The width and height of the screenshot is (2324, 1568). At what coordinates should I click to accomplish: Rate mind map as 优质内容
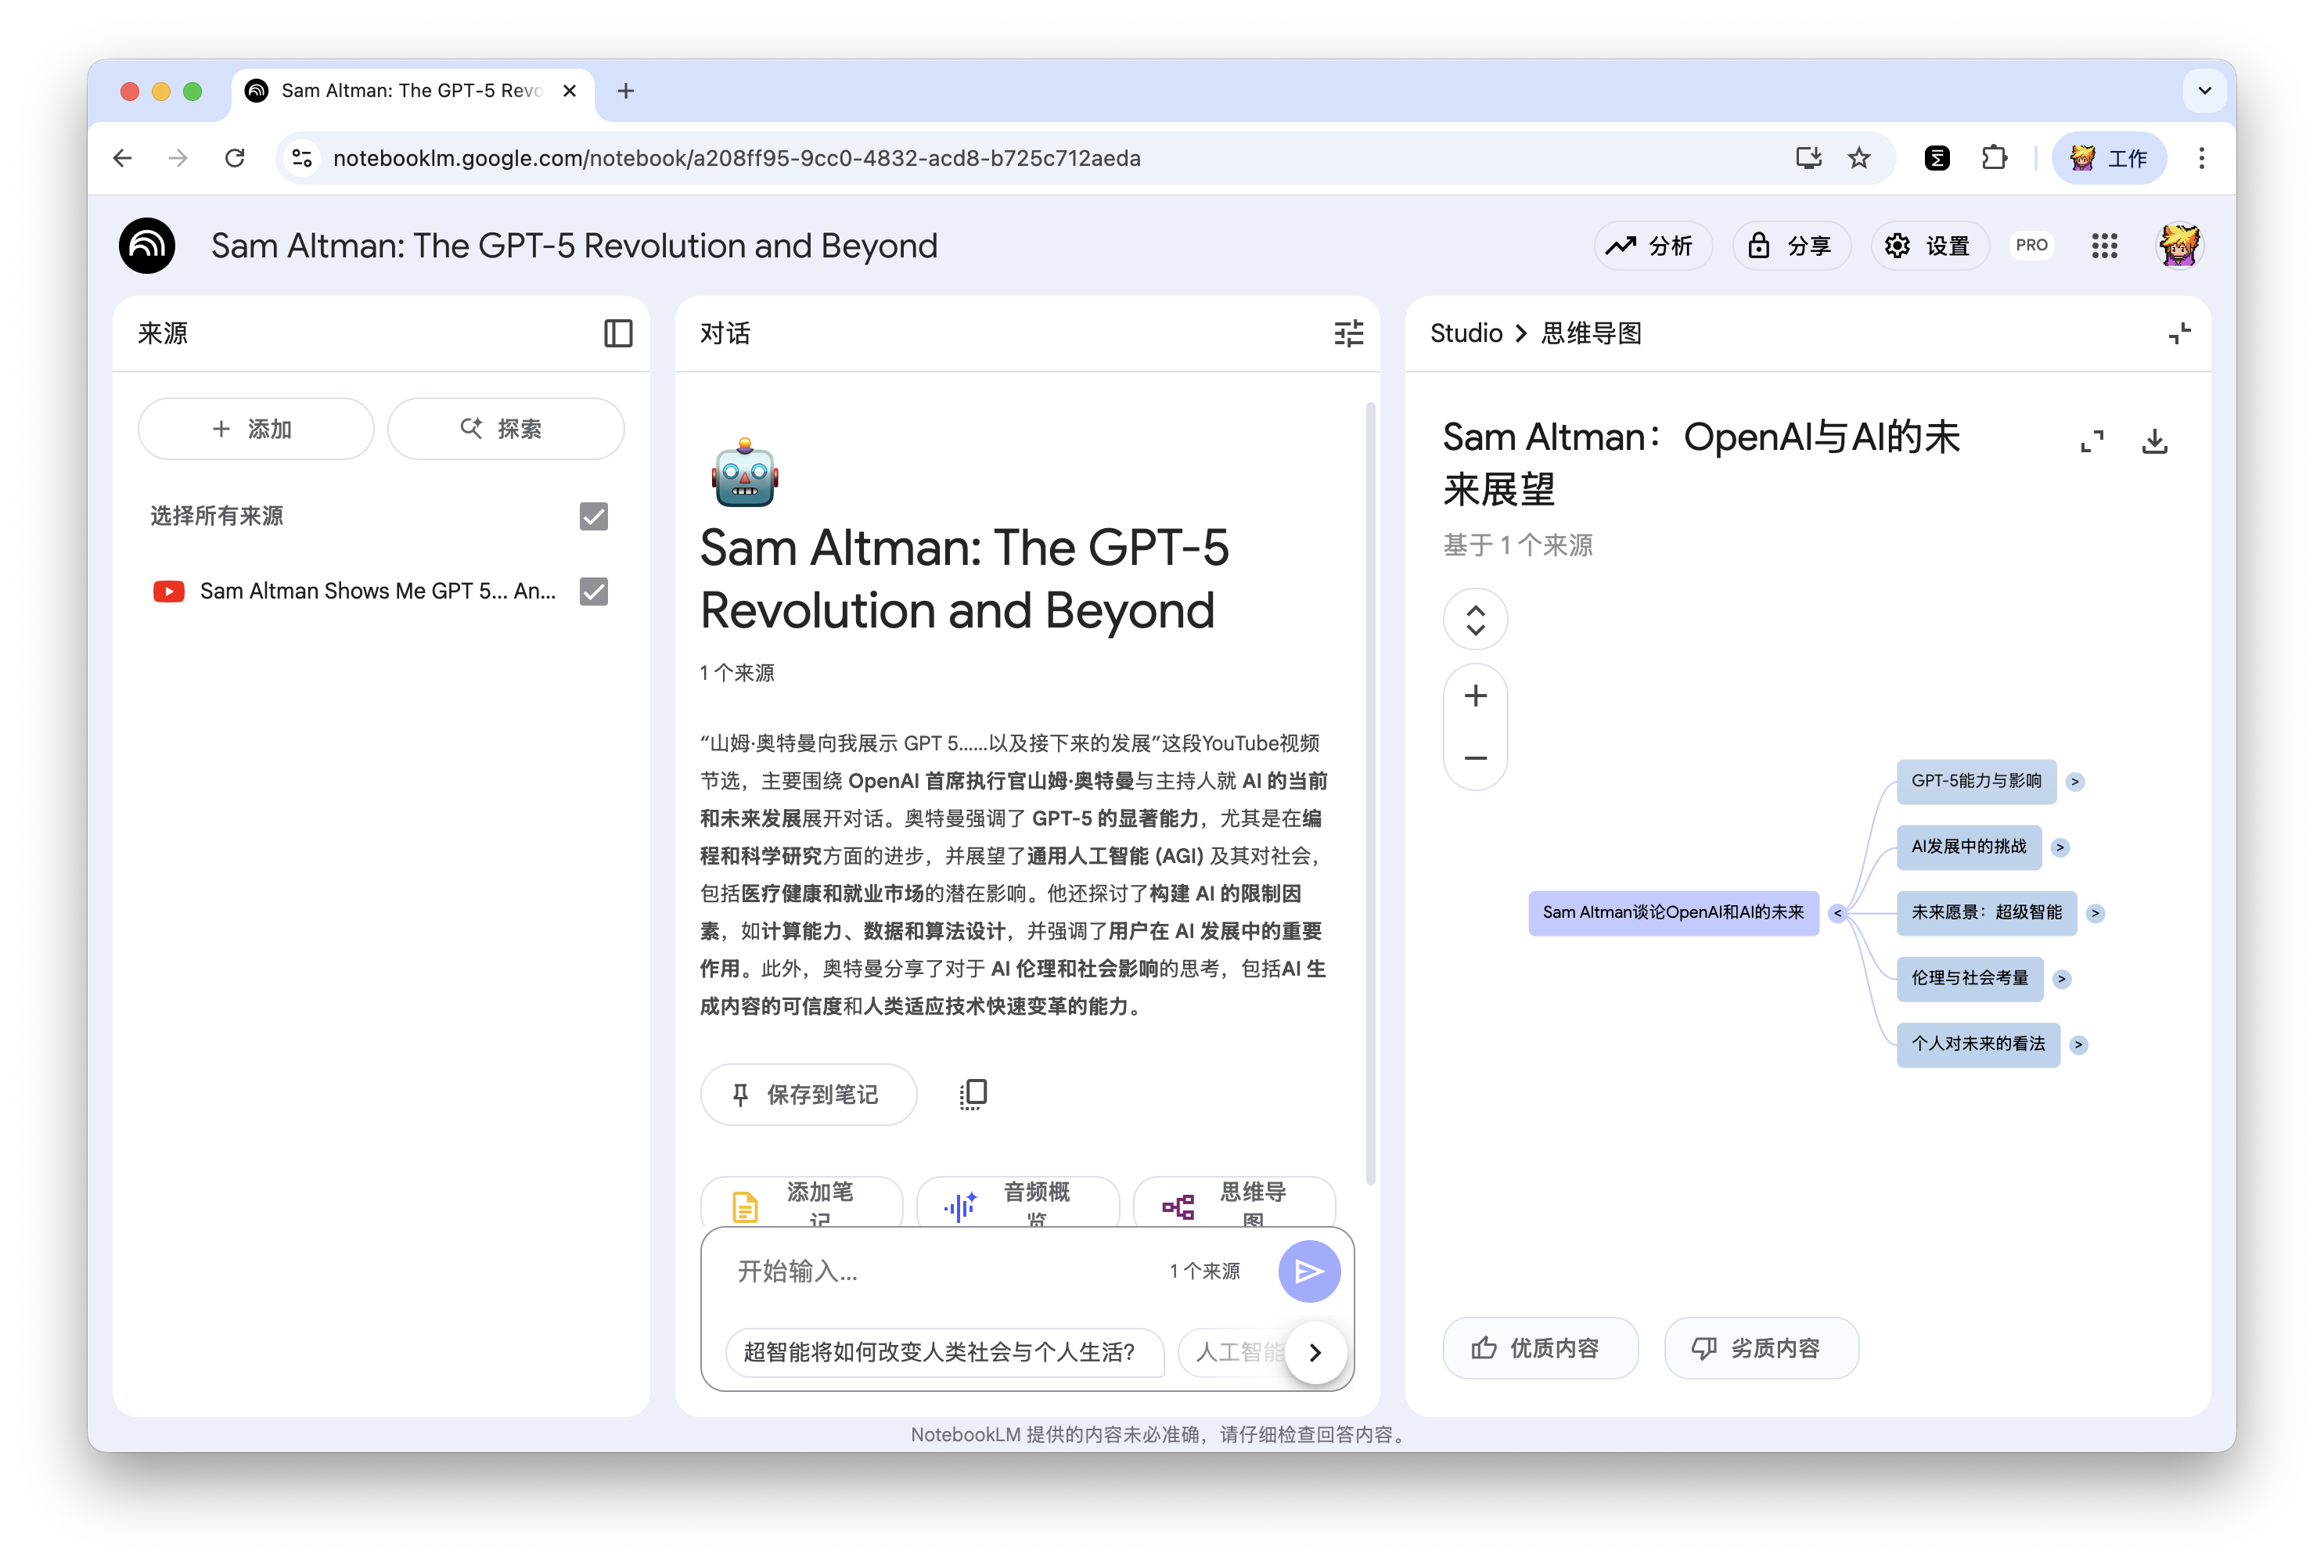[1539, 1349]
